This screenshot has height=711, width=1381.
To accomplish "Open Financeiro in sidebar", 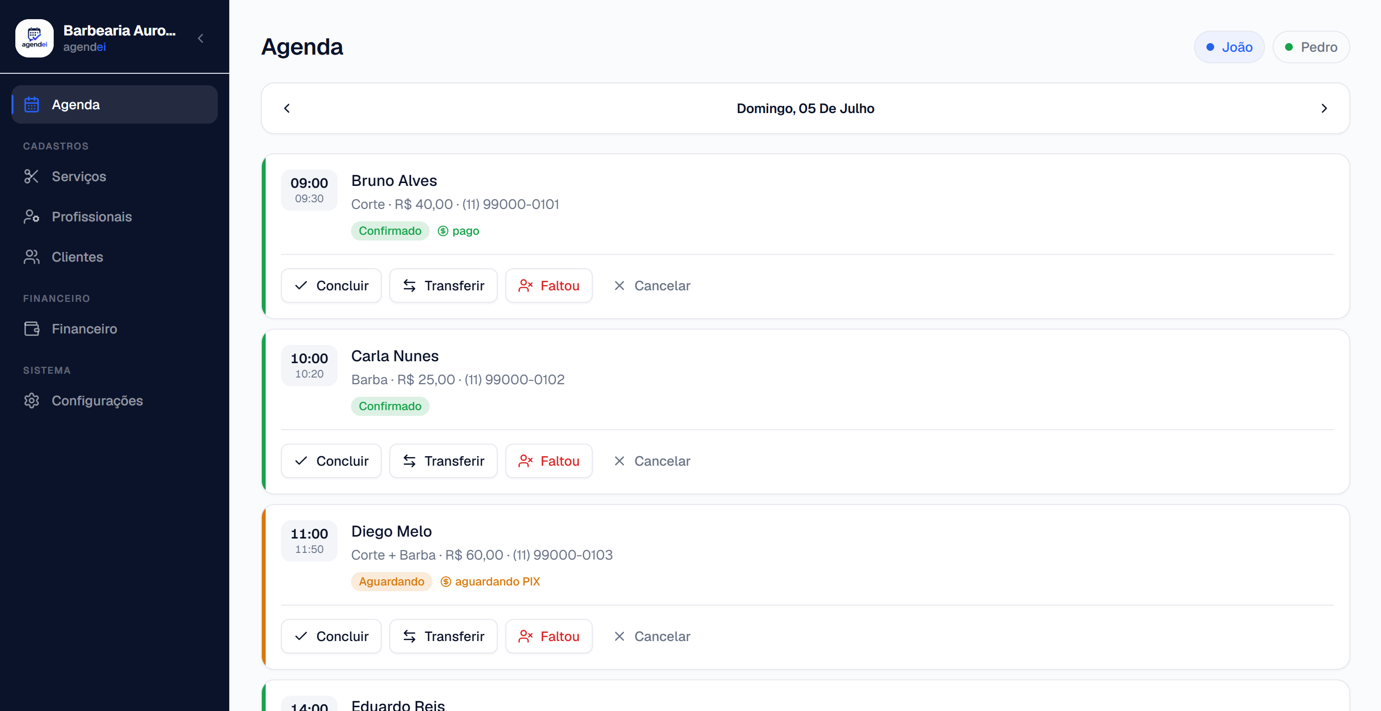I will tap(115, 329).
